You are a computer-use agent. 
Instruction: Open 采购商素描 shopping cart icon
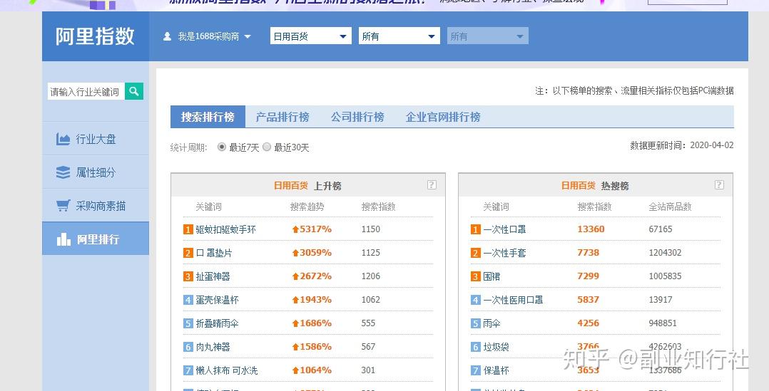tap(63, 206)
